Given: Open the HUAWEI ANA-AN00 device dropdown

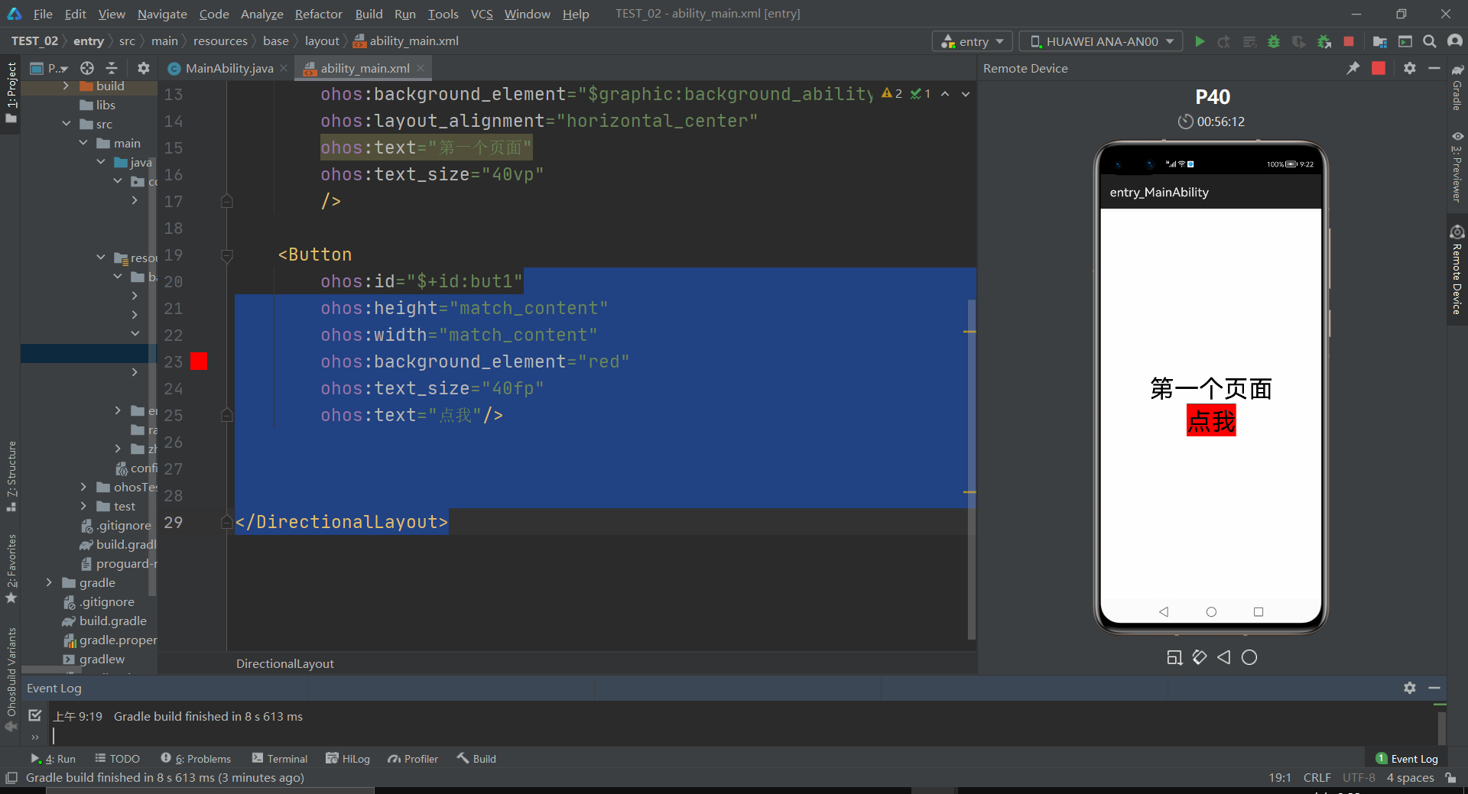Looking at the screenshot, I should pos(1101,41).
